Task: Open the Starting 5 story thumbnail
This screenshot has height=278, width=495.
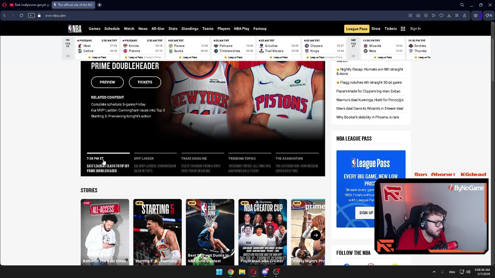Action: click(157, 232)
